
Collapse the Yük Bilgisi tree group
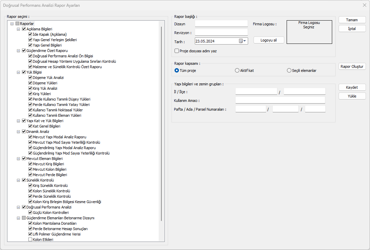(x=19, y=72)
